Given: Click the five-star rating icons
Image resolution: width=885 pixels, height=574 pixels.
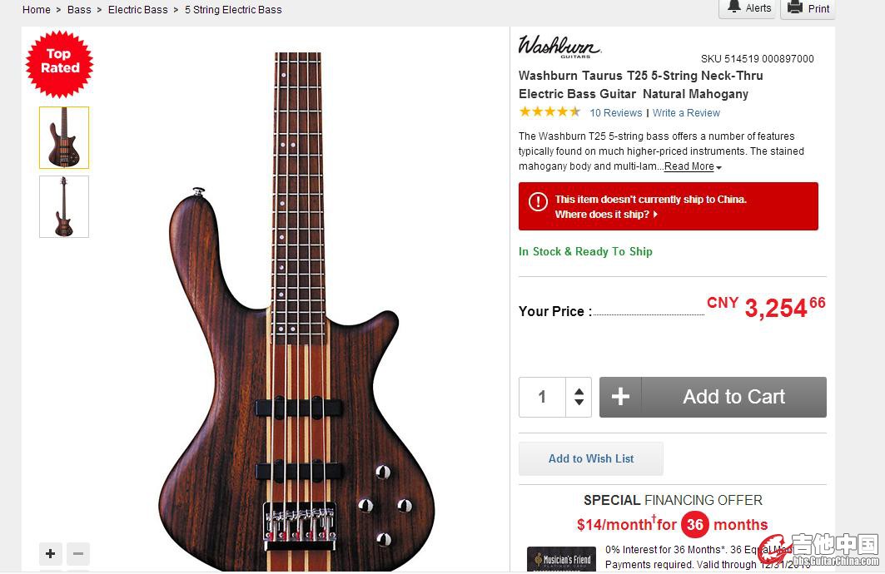Looking at the screenshot, I should (549, 111).
